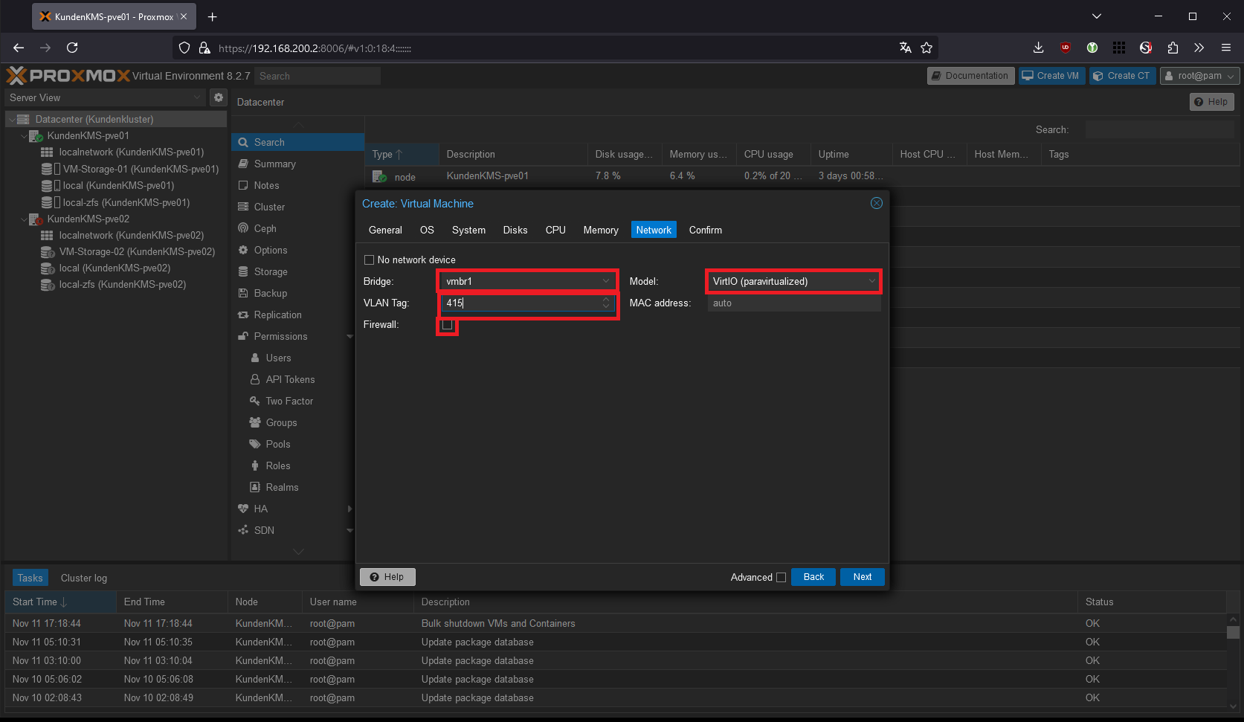This screenshot has height=722, width=1244.
Task: Close the Create Virtual Machine dialog
Action: click(877, 204)
